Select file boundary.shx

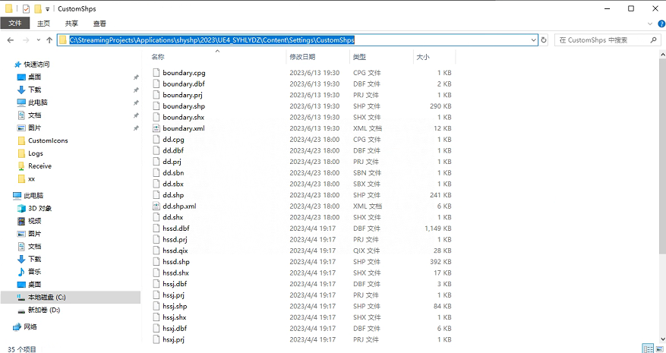pos(183,117)
